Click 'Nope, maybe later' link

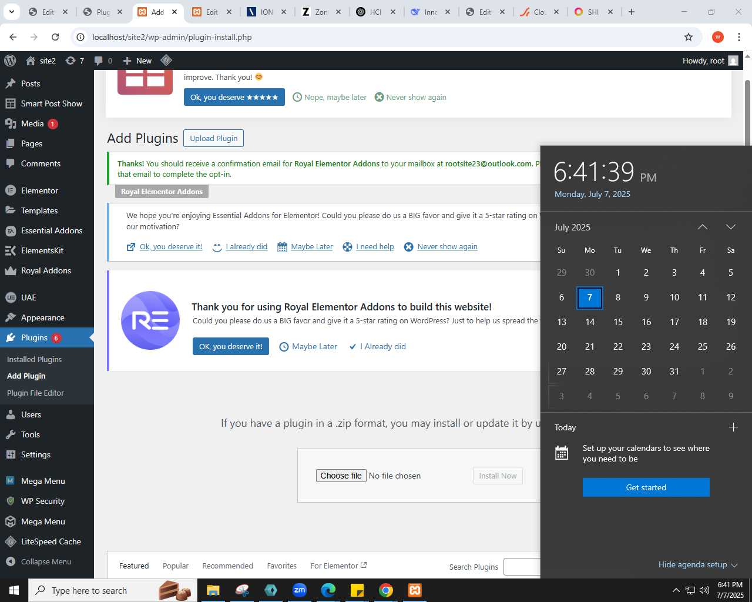(x=330, y=97)
